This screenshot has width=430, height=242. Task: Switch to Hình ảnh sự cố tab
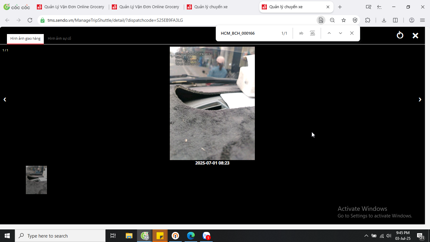pyautogui.click(x=60, y=38)
